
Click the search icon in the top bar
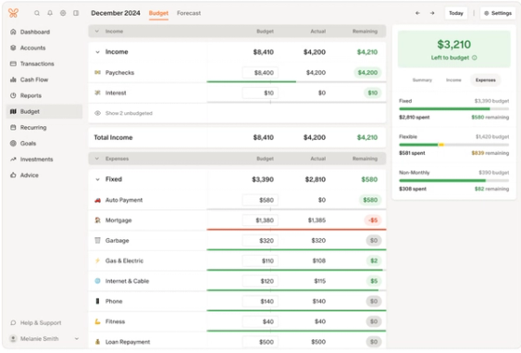37,13
